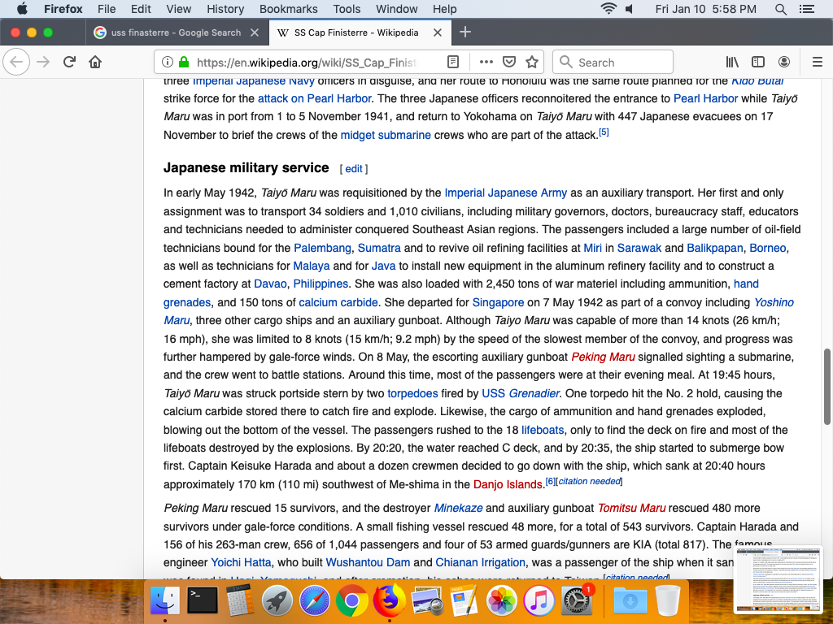The width and height of the screenshot is (833, 624).
Task: Open the Bookmarks menu in menu bar
Action: pos(288,9)
